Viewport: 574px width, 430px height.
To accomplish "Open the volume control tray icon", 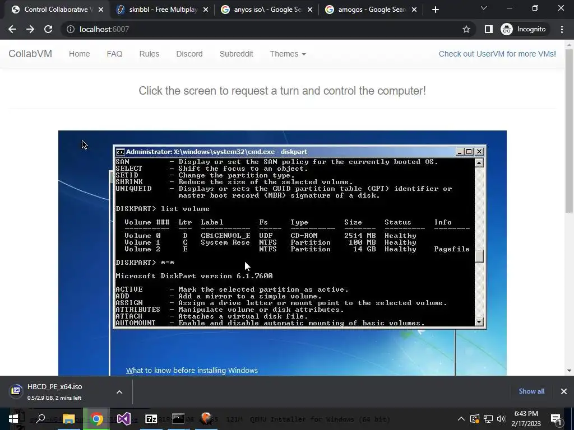I will [x=501, y=419].
